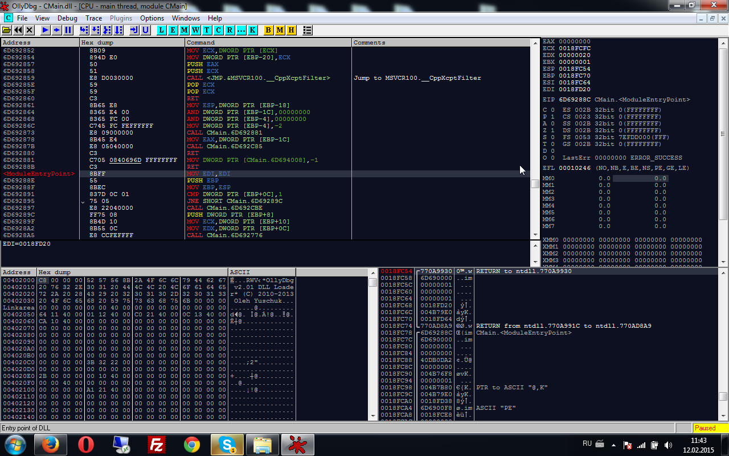Click the stack pane scrollbar thumb
729x456 pixels.
coord(723,397)
